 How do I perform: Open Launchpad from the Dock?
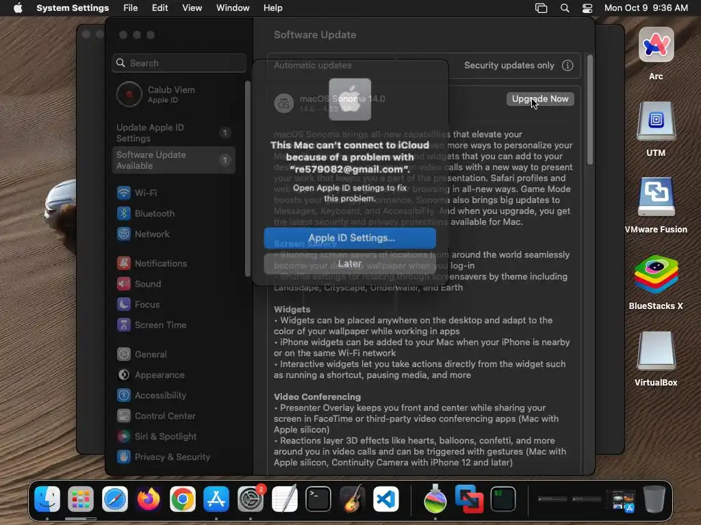(81, 498)
